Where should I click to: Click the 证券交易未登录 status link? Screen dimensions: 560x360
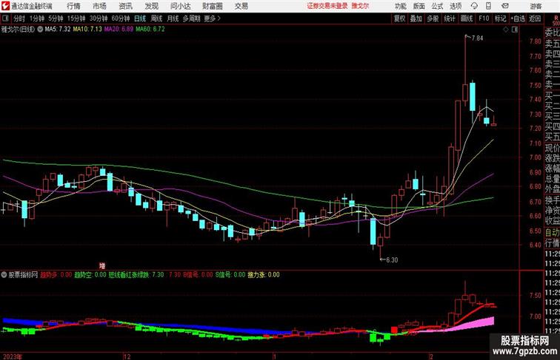(x=327, y=6)
